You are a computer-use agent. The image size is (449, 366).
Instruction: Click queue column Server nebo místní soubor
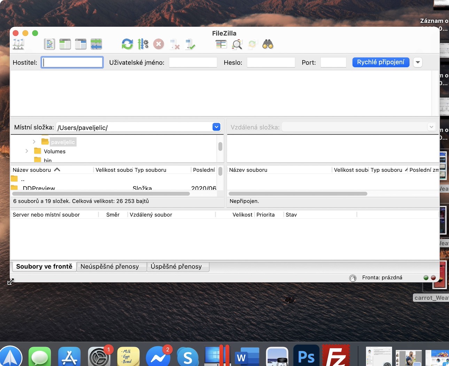click(x=55, y=215)
